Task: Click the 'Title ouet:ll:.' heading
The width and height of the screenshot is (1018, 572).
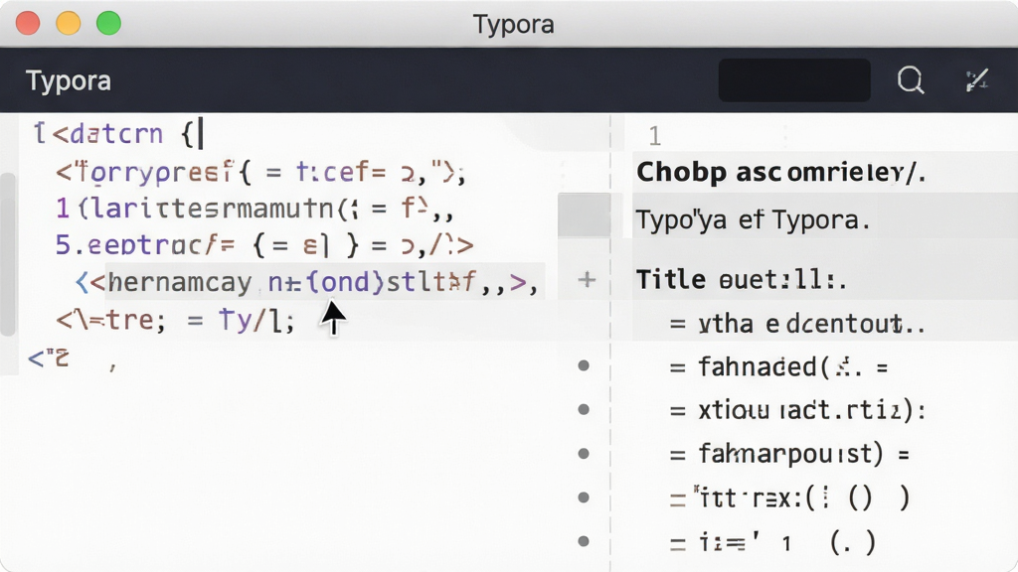Action: coord(741,279)
